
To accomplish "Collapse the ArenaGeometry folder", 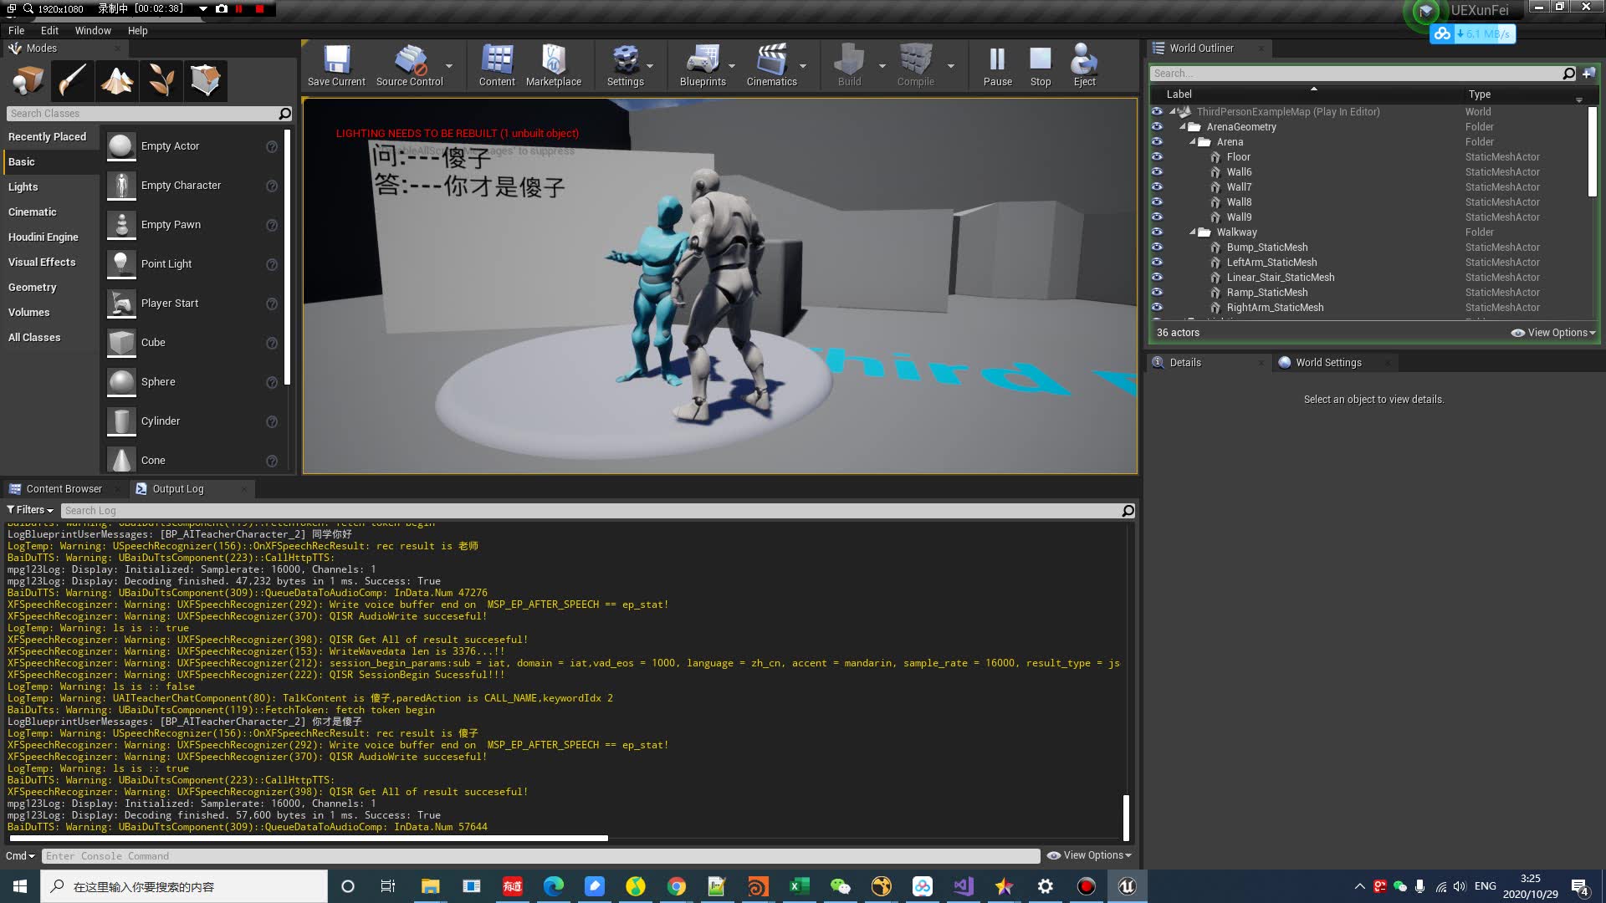I will tap(1183, 127).
